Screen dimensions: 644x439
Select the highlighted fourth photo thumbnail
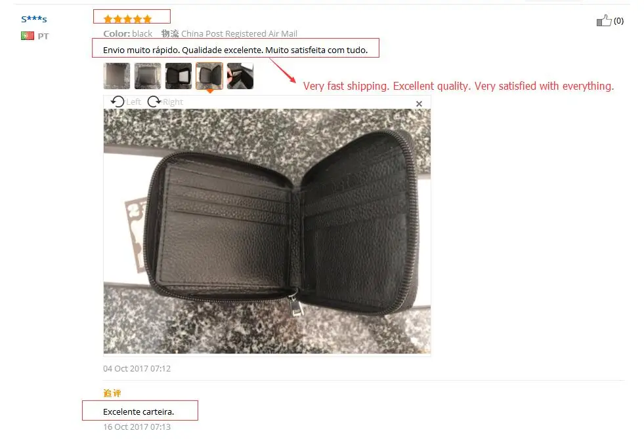click(x=209, y=76)
